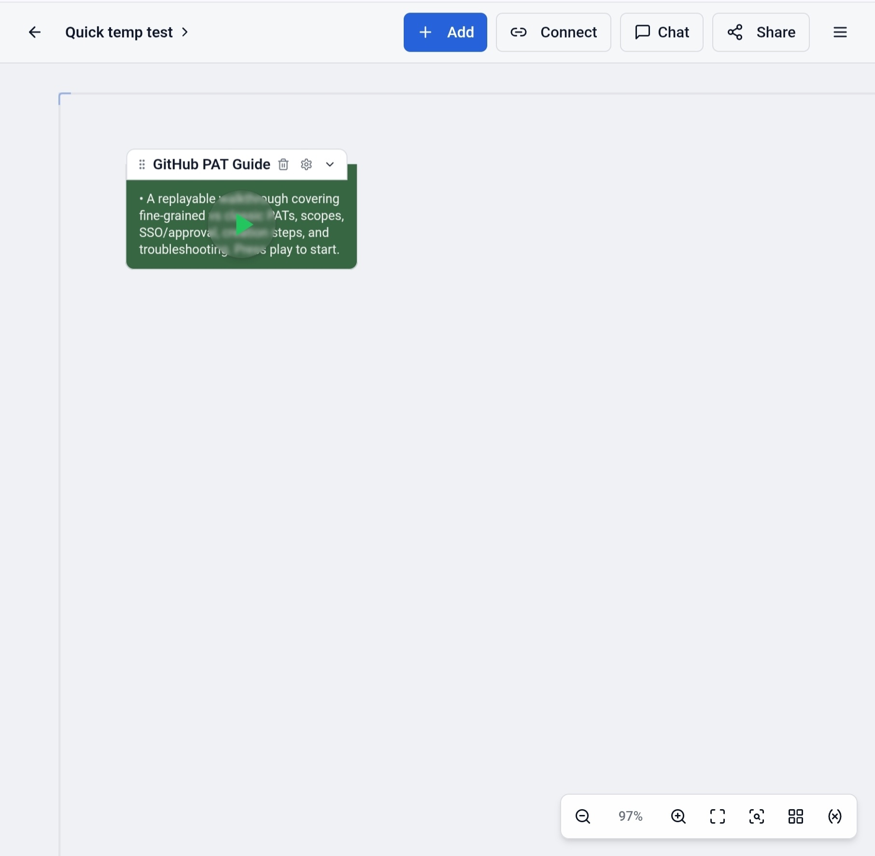Zoom out the canvas

[583, 816]
